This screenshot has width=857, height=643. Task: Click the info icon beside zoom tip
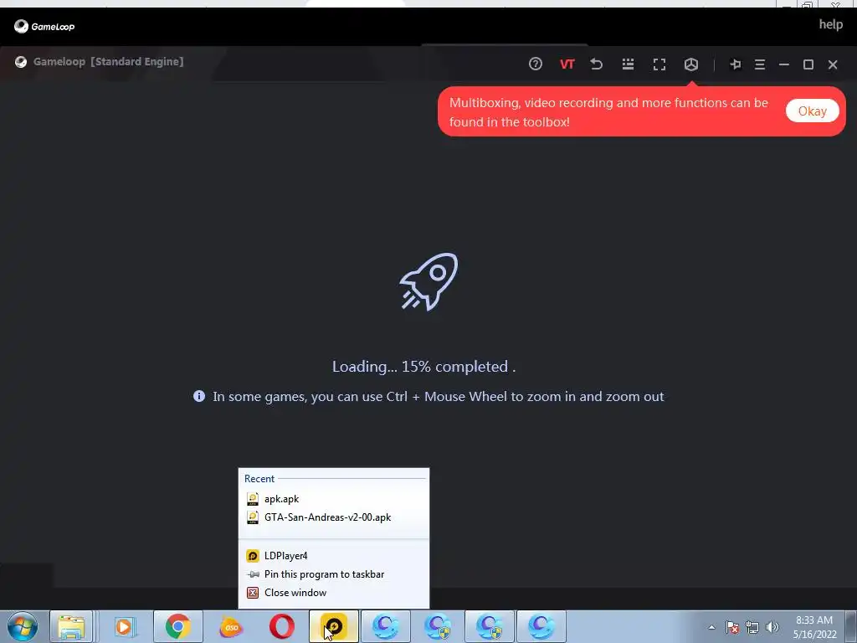(199, 396)
